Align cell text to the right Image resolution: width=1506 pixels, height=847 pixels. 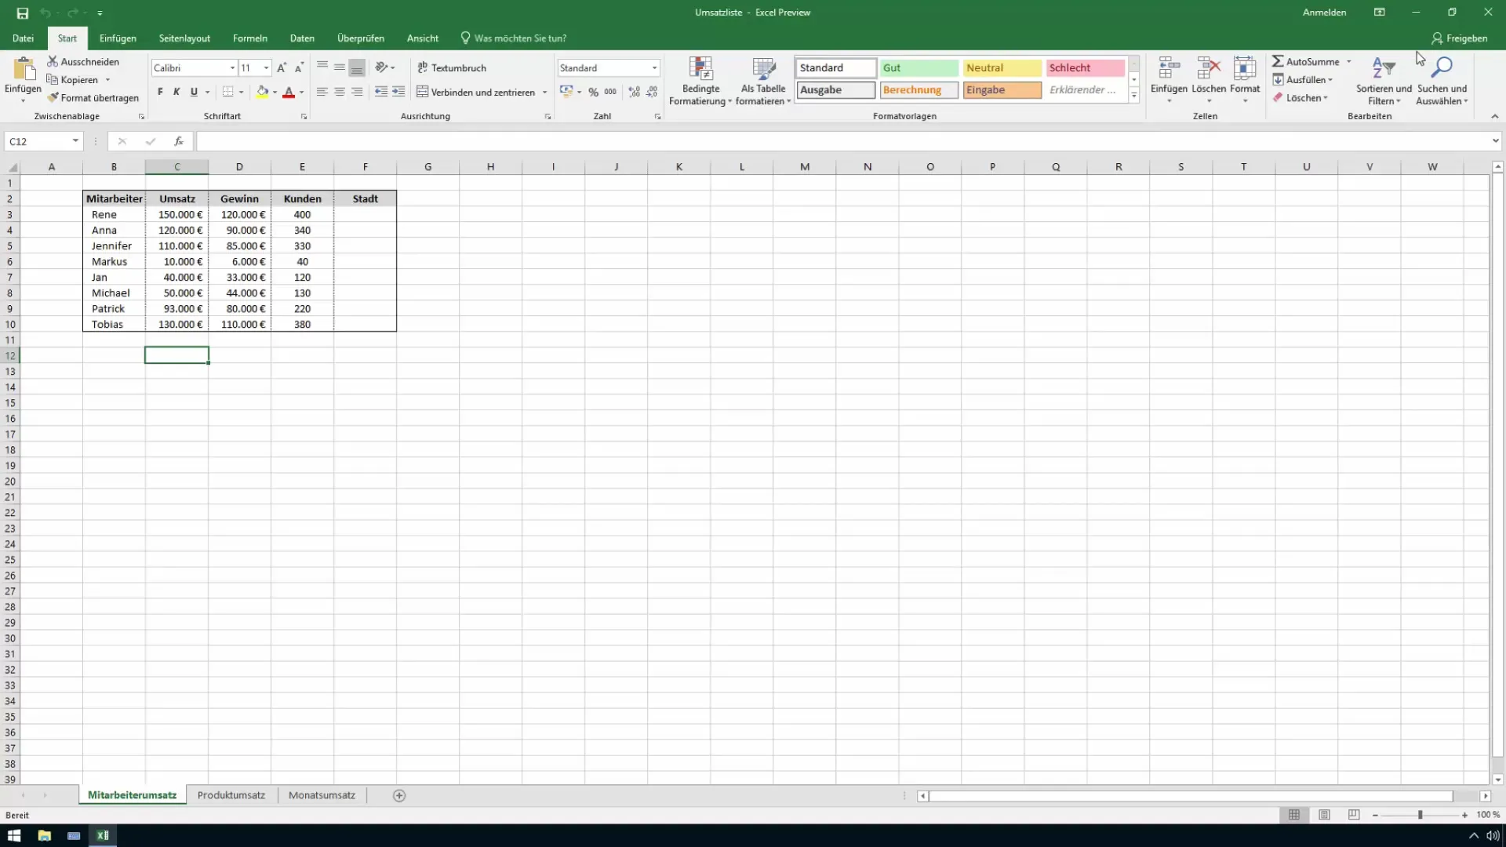[357, 92]
